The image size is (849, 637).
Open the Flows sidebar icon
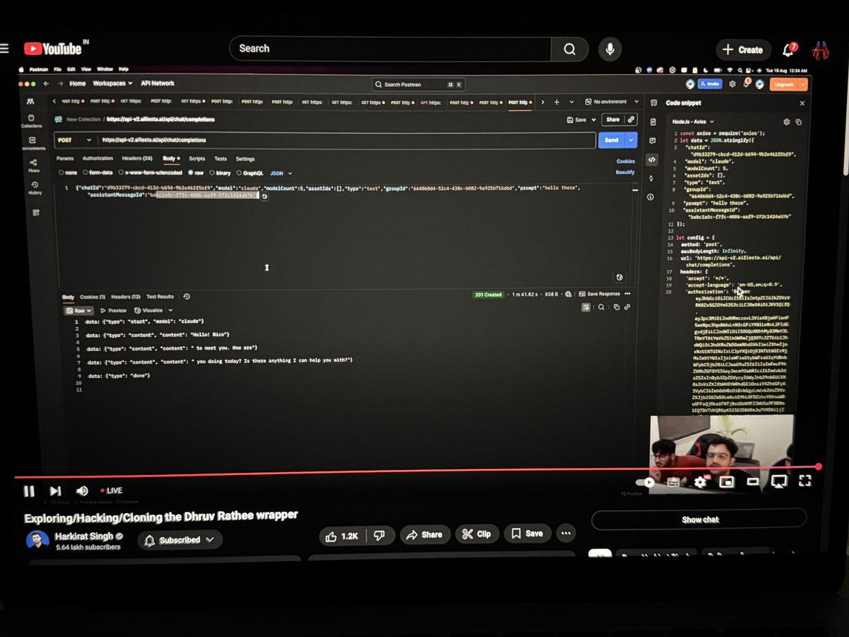[x=33, y=166]
